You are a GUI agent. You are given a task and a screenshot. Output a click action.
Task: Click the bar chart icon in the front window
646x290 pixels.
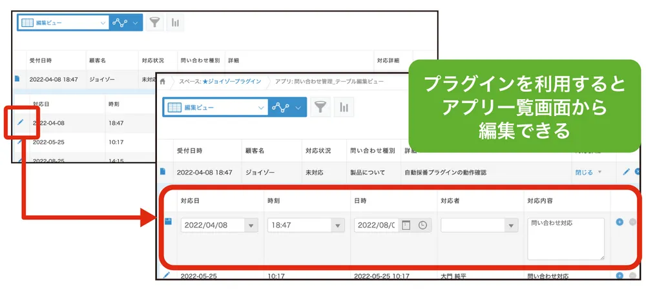coord(344,107)
